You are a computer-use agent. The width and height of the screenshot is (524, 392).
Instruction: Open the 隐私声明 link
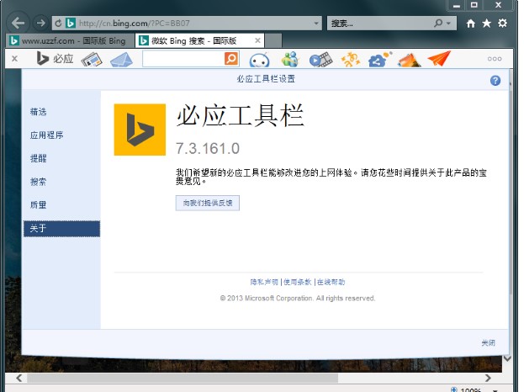coord(264,282)
